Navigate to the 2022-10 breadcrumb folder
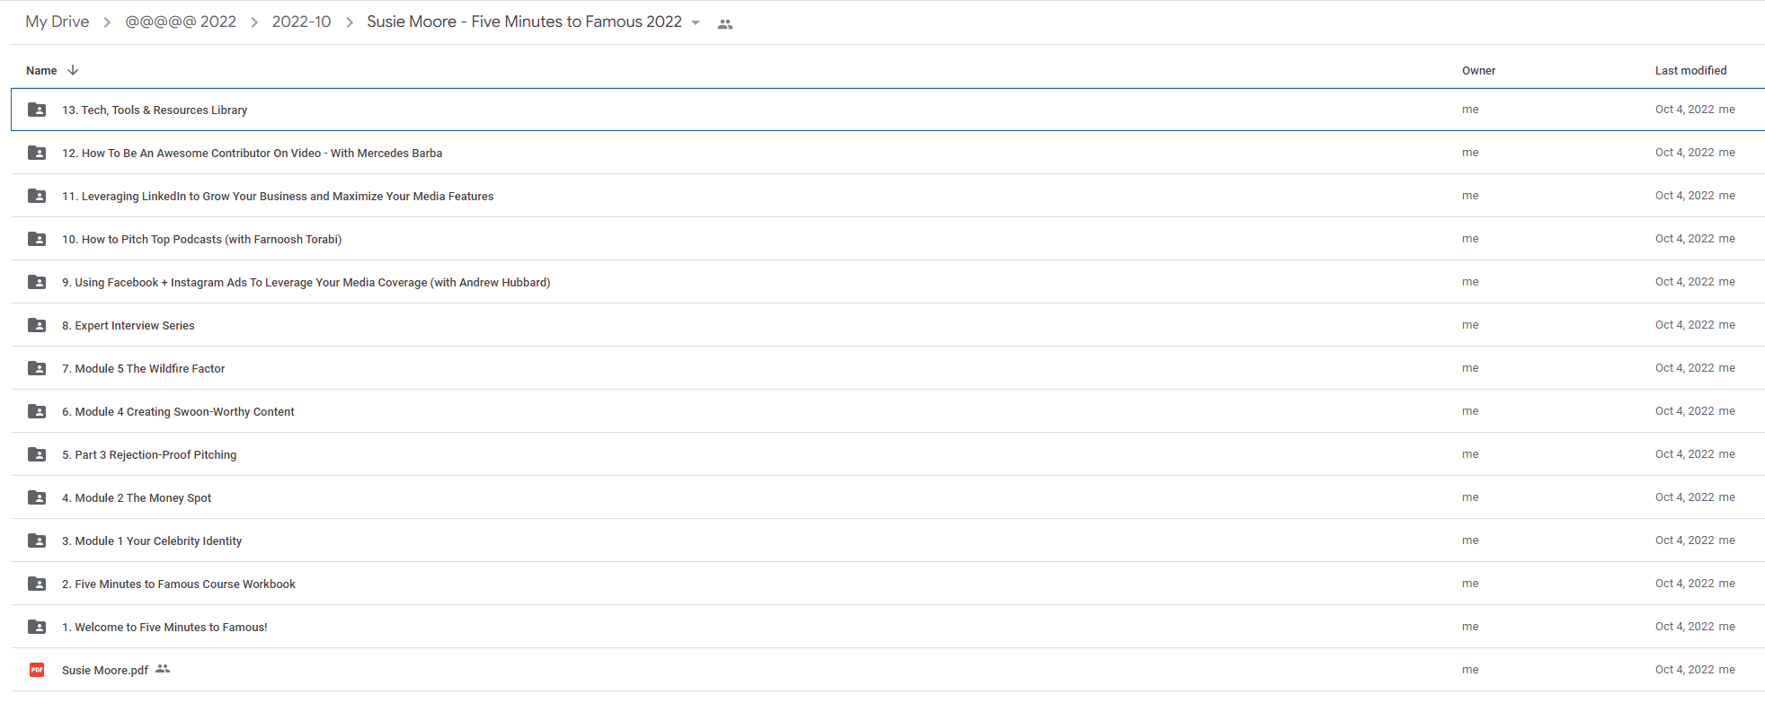Image resolution: width=1765 pixels, height=712 pixels. click(x=301, y=22)
